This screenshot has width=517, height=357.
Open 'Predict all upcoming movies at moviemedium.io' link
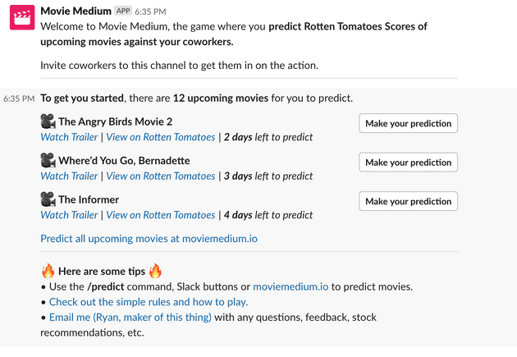(x=149, y=238)
